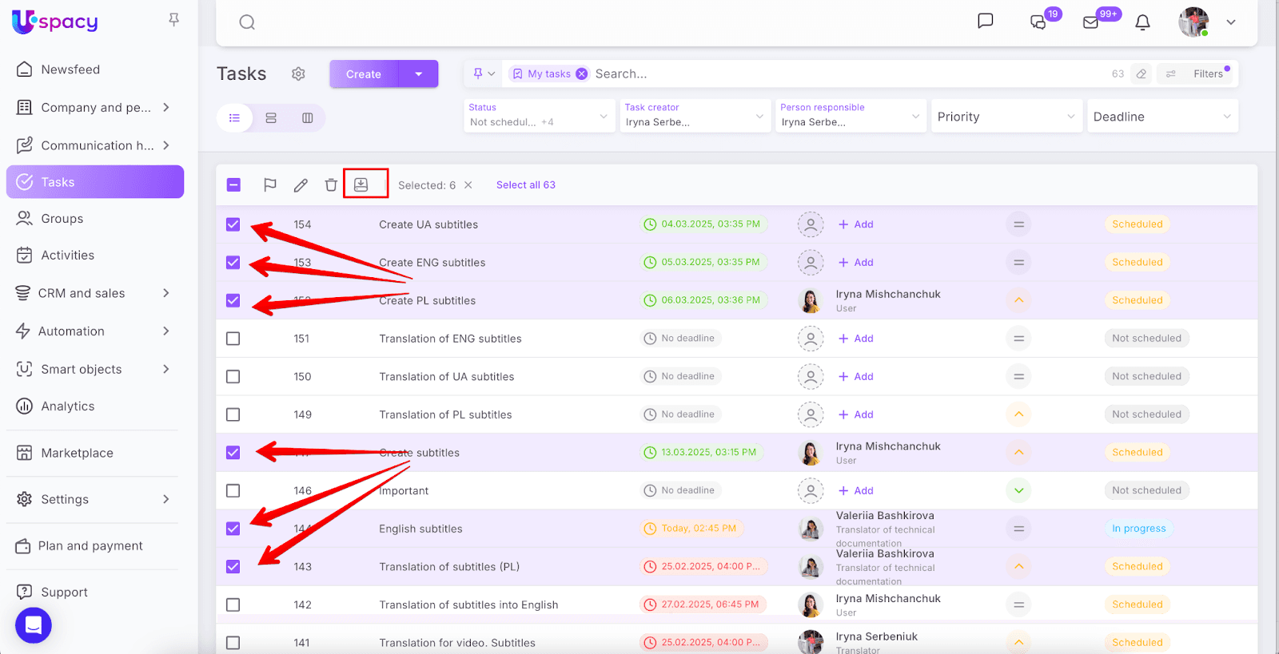The width and height of the screenshot is (1279, 654).
Task: Open the notifications bell
Action: click(1142, 22)
